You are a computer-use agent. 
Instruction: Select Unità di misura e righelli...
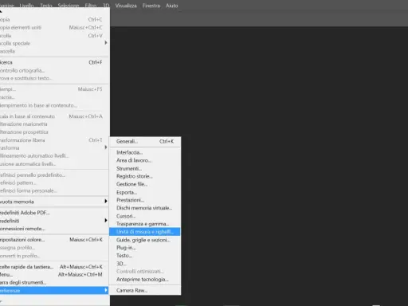coord(145,232)
